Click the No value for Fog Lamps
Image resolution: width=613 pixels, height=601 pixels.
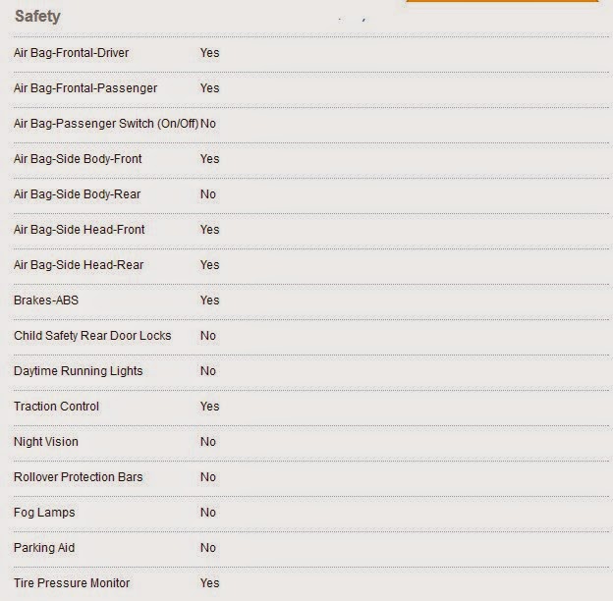(208, 513)
